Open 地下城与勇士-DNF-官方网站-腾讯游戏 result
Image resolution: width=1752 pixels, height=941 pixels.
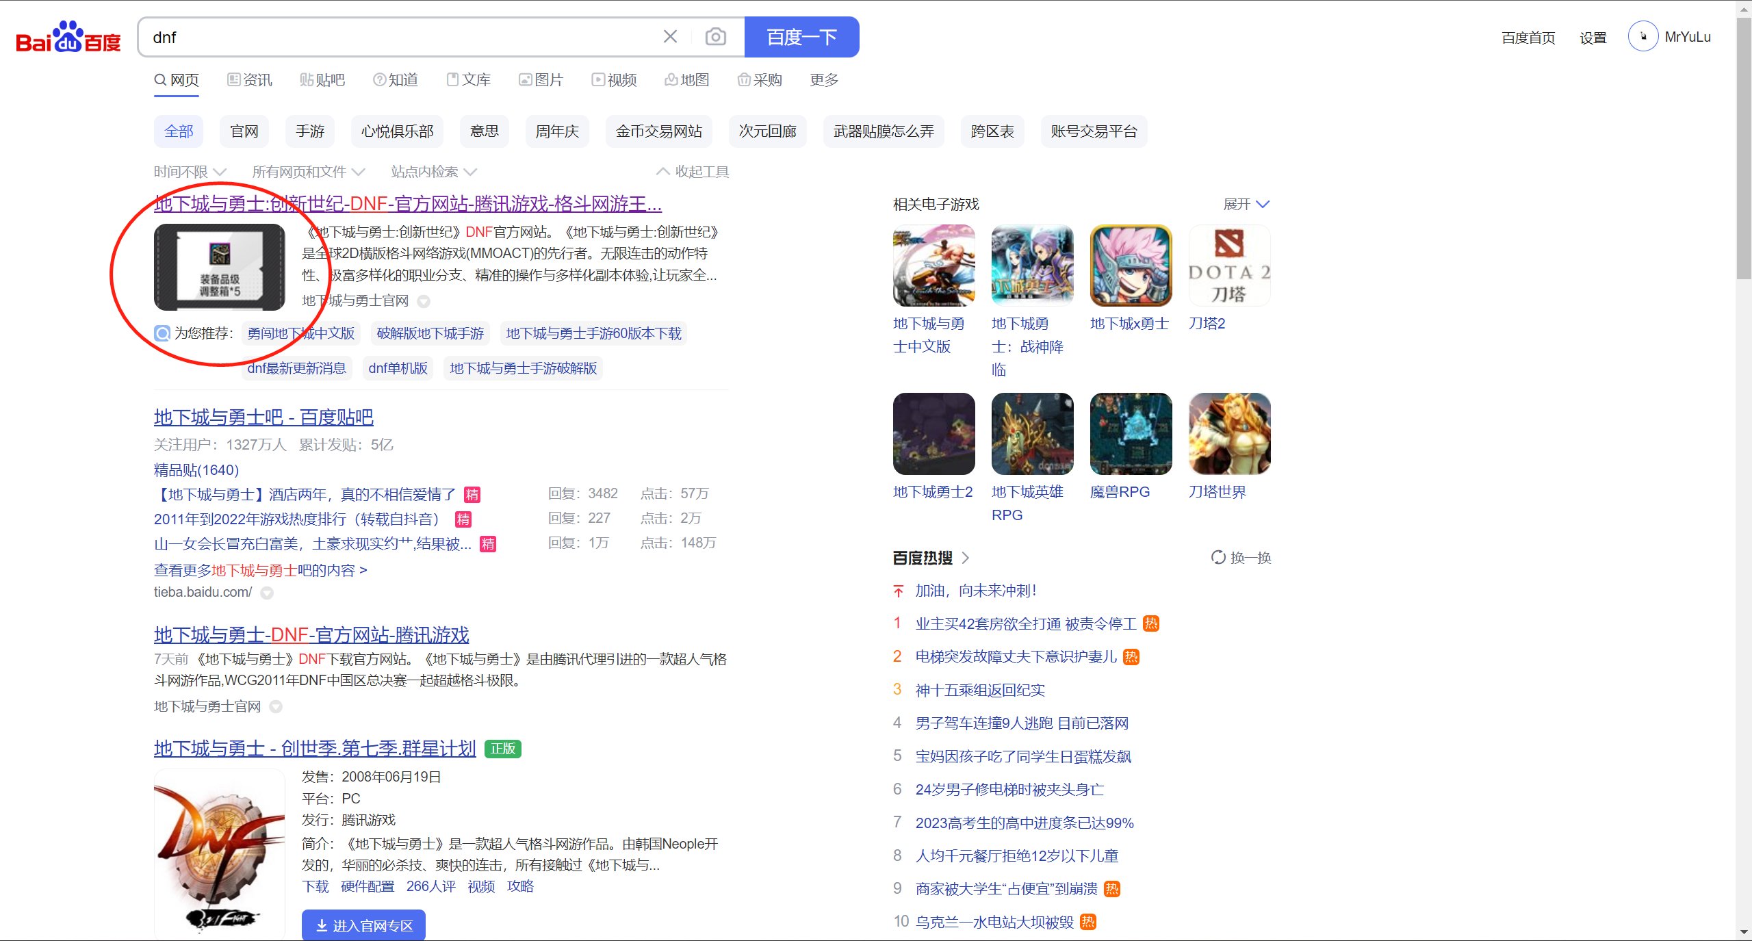(311, 635)
